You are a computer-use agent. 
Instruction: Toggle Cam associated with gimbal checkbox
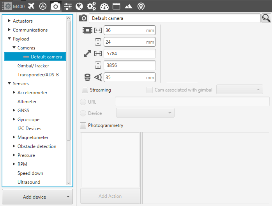point(150,90)
